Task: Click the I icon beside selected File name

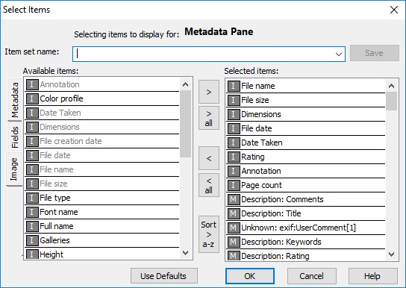Action: point(234,86)
